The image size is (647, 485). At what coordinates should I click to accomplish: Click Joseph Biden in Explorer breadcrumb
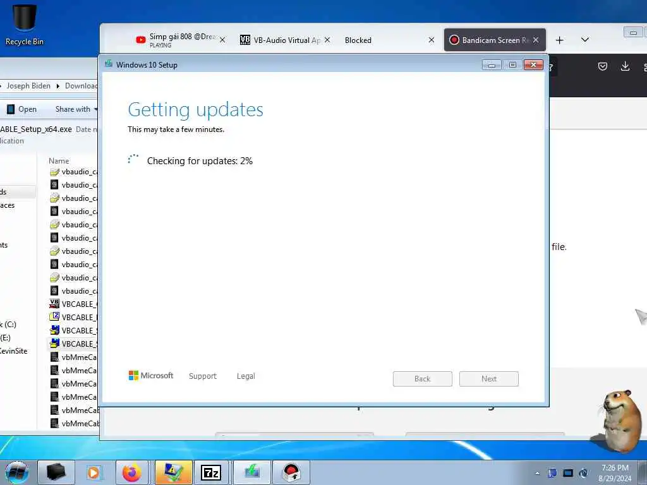coord(28,86)
